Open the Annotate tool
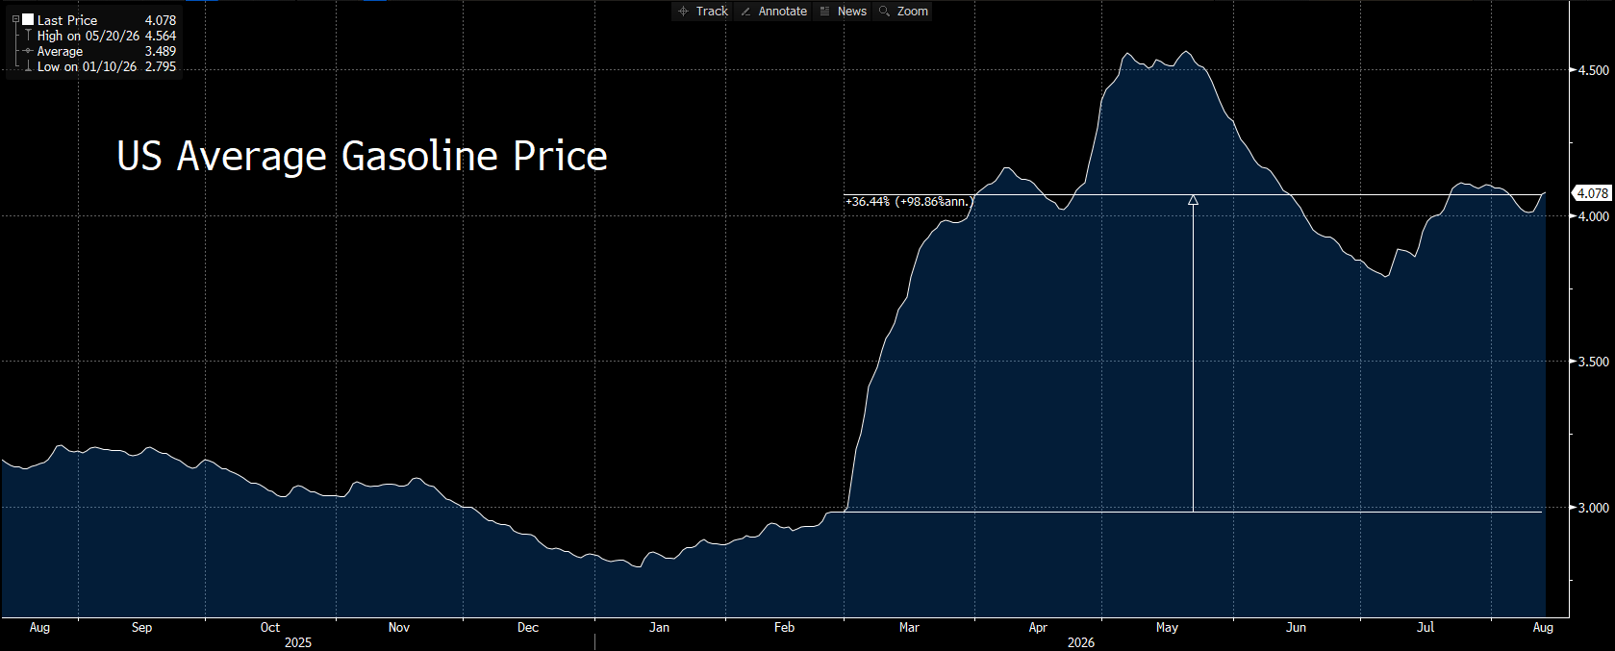Screen dimensions: 1615x651 click(774, 12)
